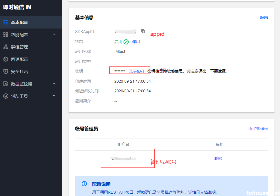
Task: Click 显示密钥 to reveal the key
Action: [x=136, y=71]
